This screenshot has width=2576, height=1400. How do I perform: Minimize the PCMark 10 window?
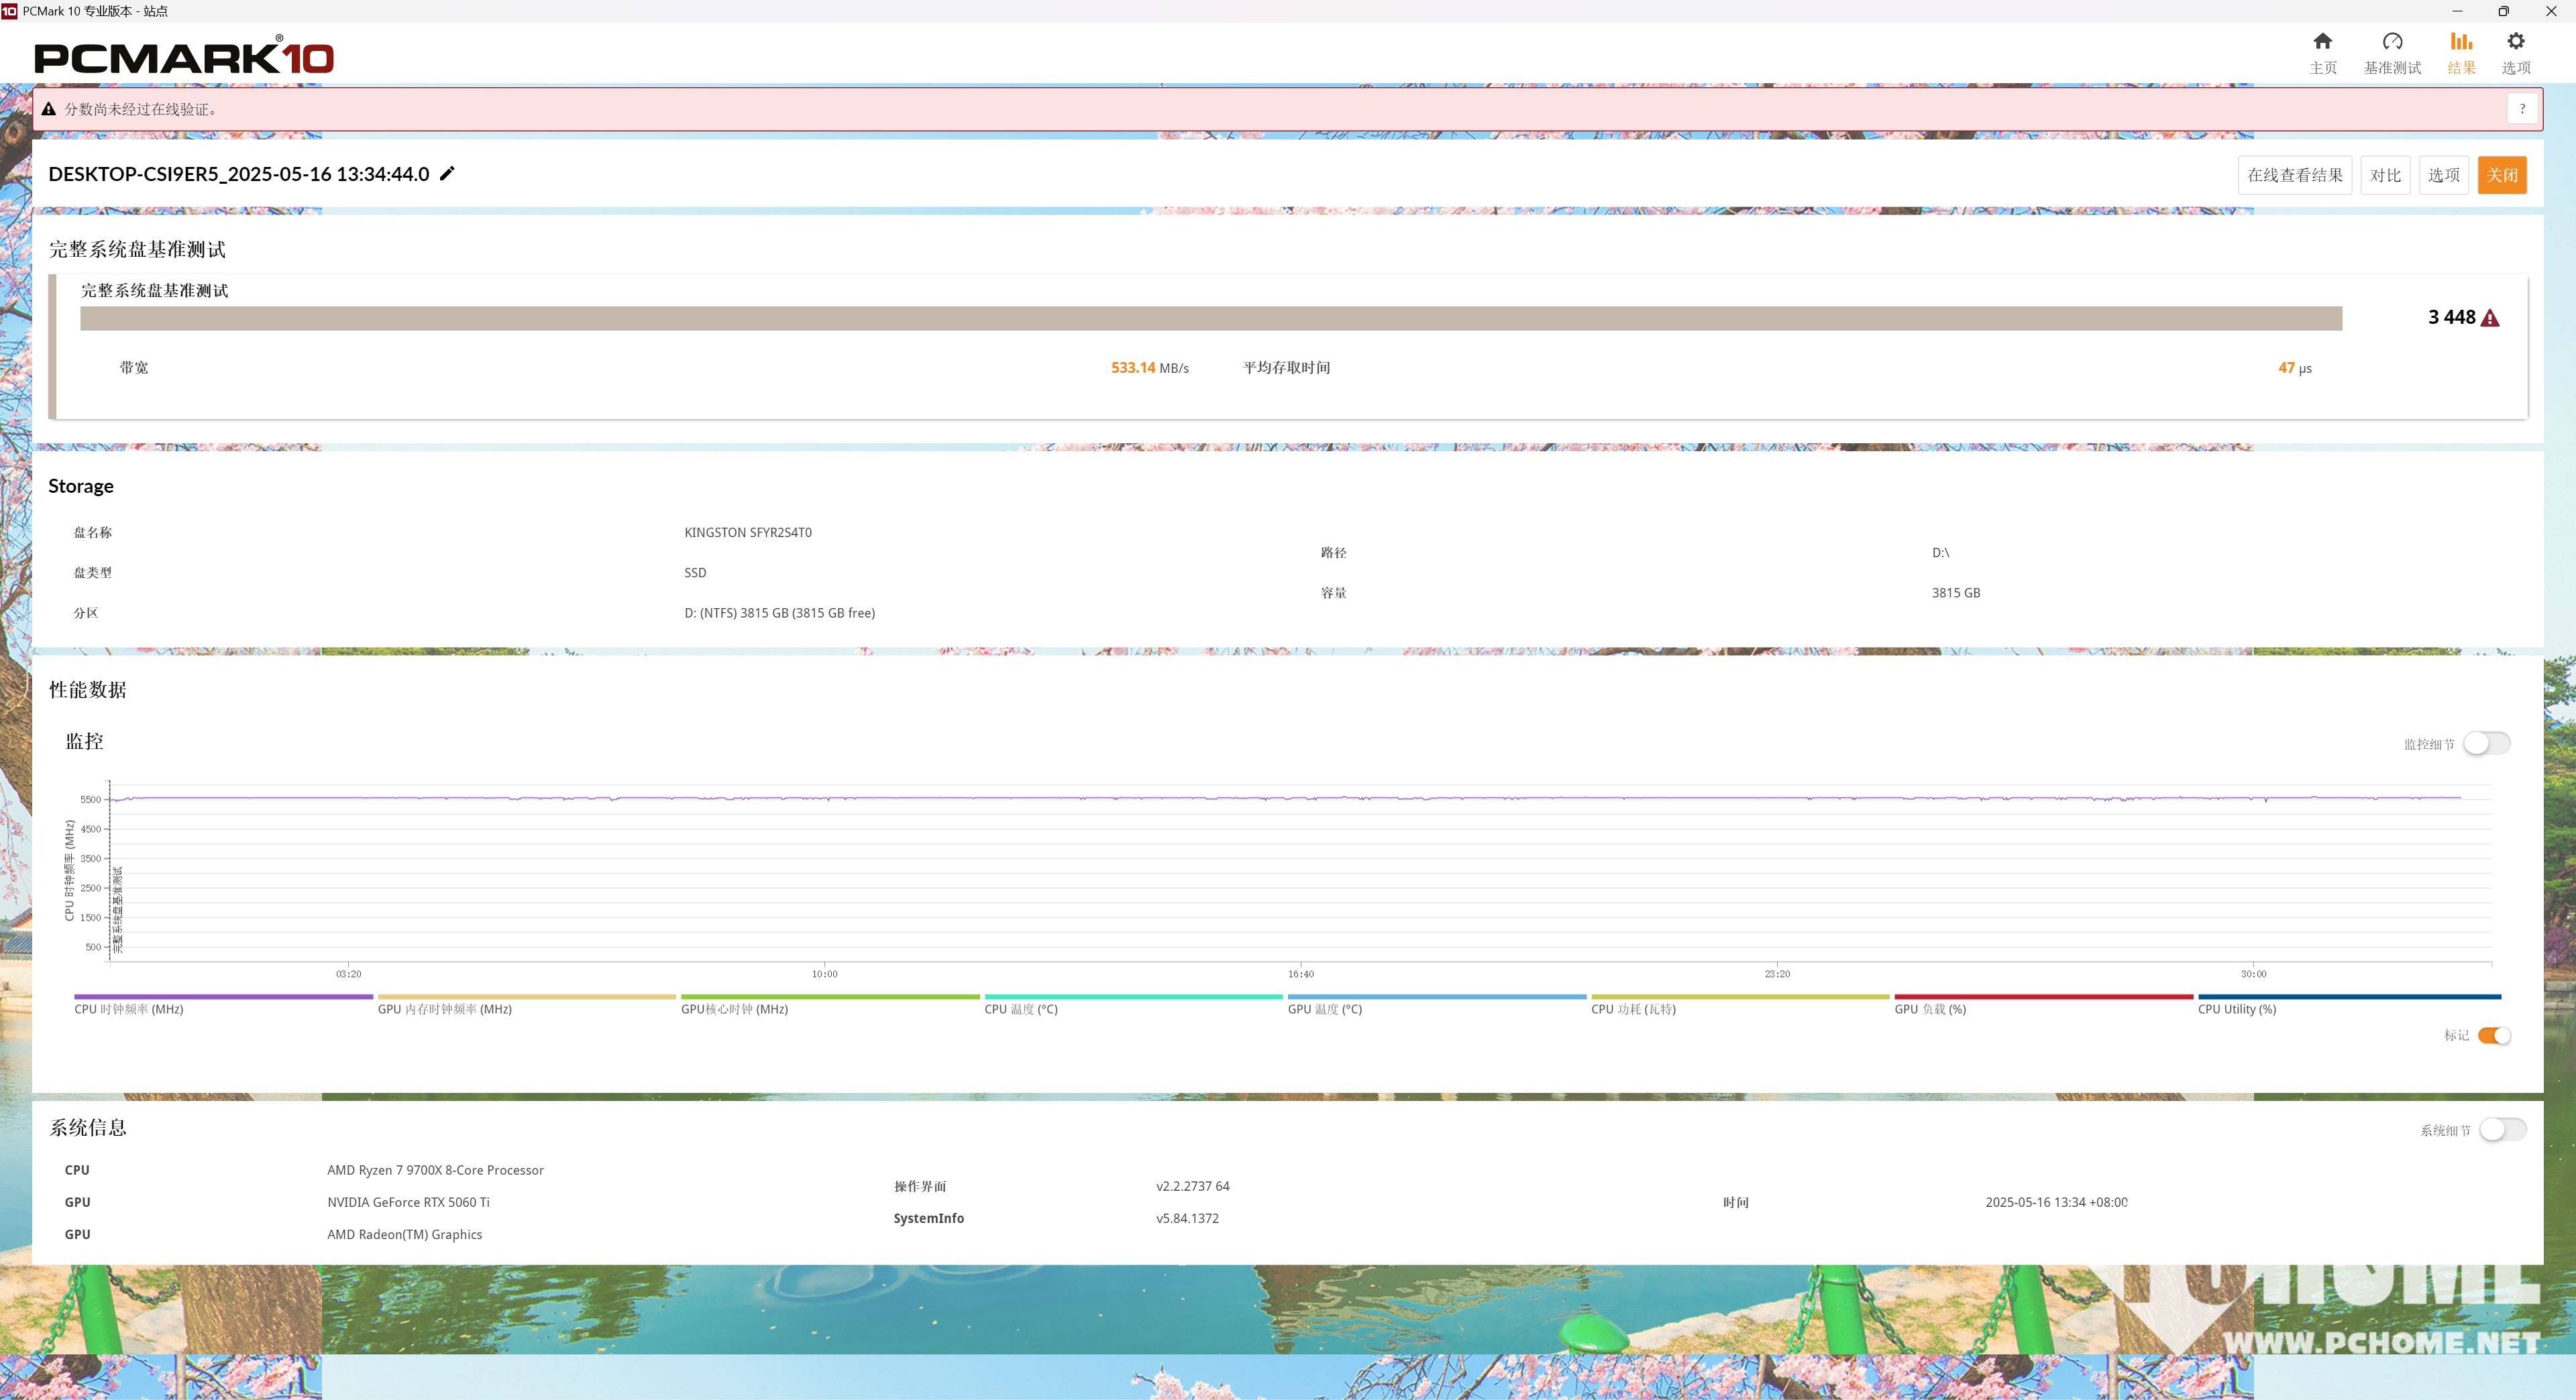(x=2457, y=11)
